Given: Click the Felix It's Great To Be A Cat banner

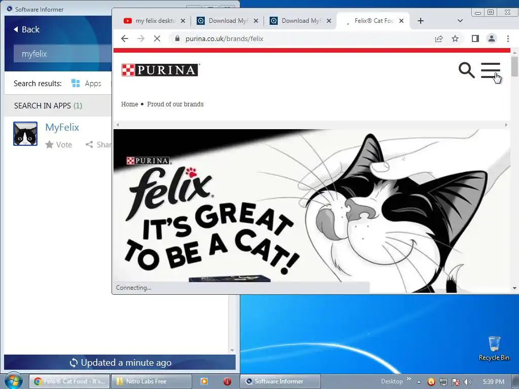Looking at the screenshot, I should [x=312, y=210].
